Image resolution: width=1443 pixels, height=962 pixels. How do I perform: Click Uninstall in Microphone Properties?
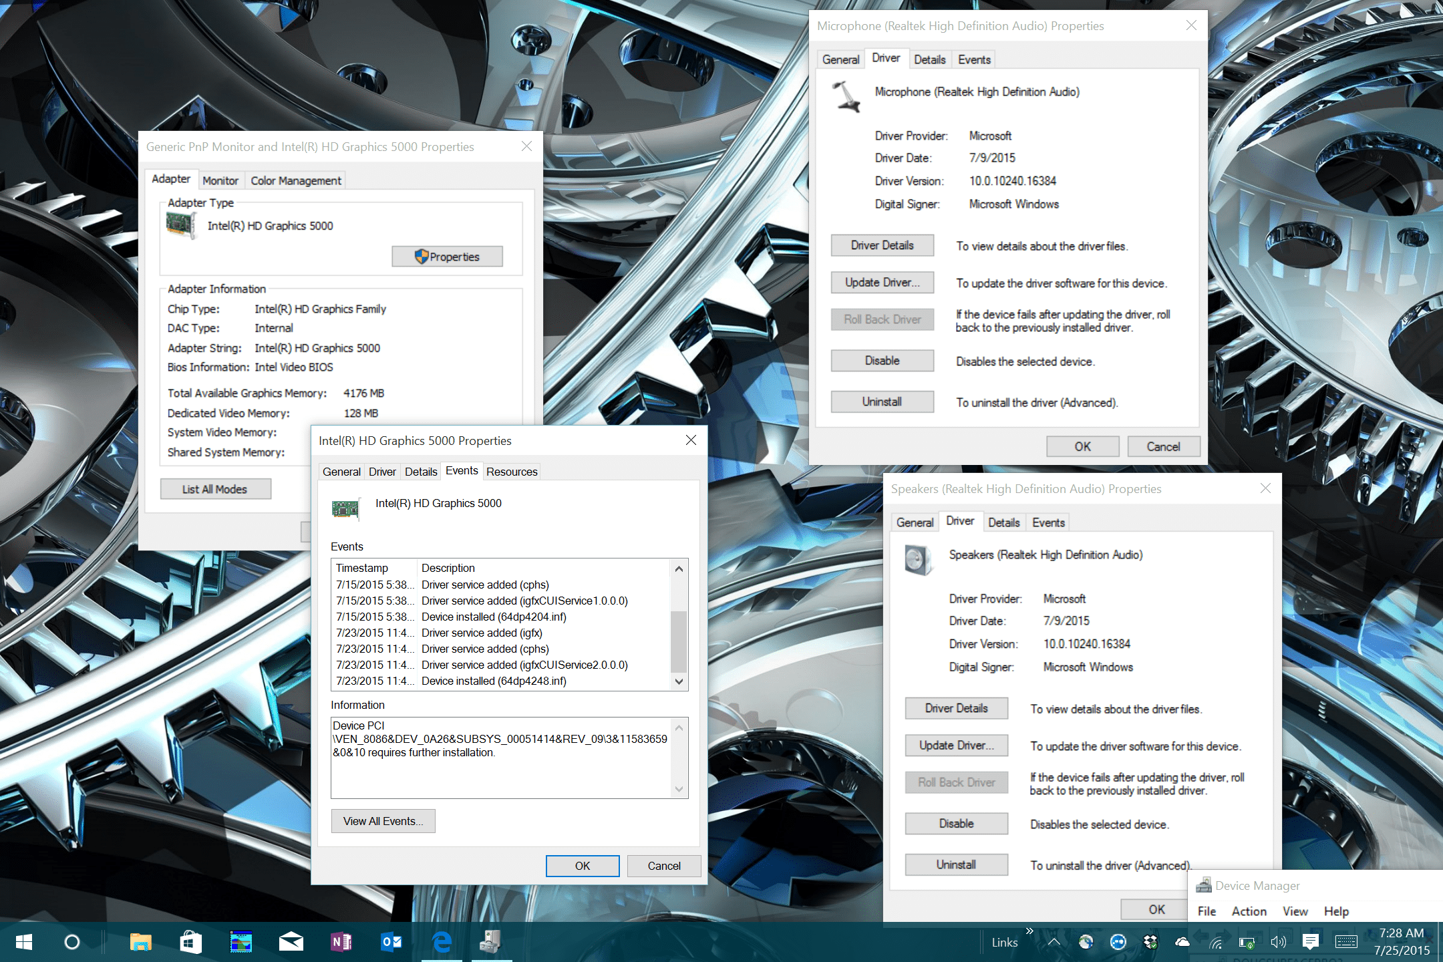click(883, 402)
